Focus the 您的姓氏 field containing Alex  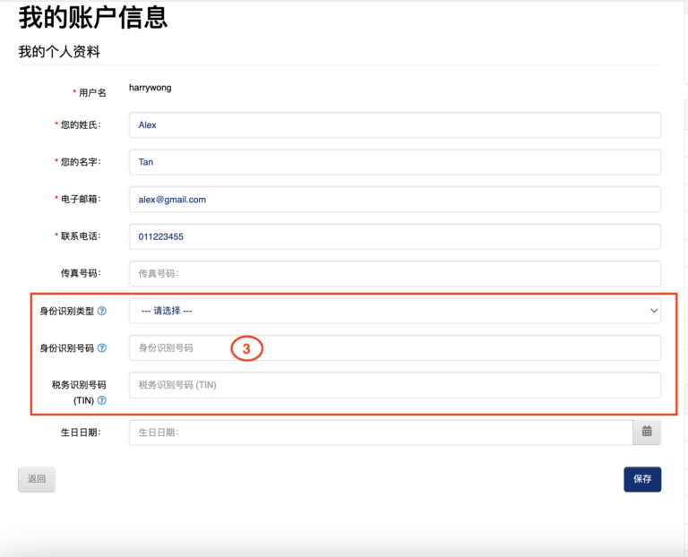pyautogui.click(x=395, y=125)
